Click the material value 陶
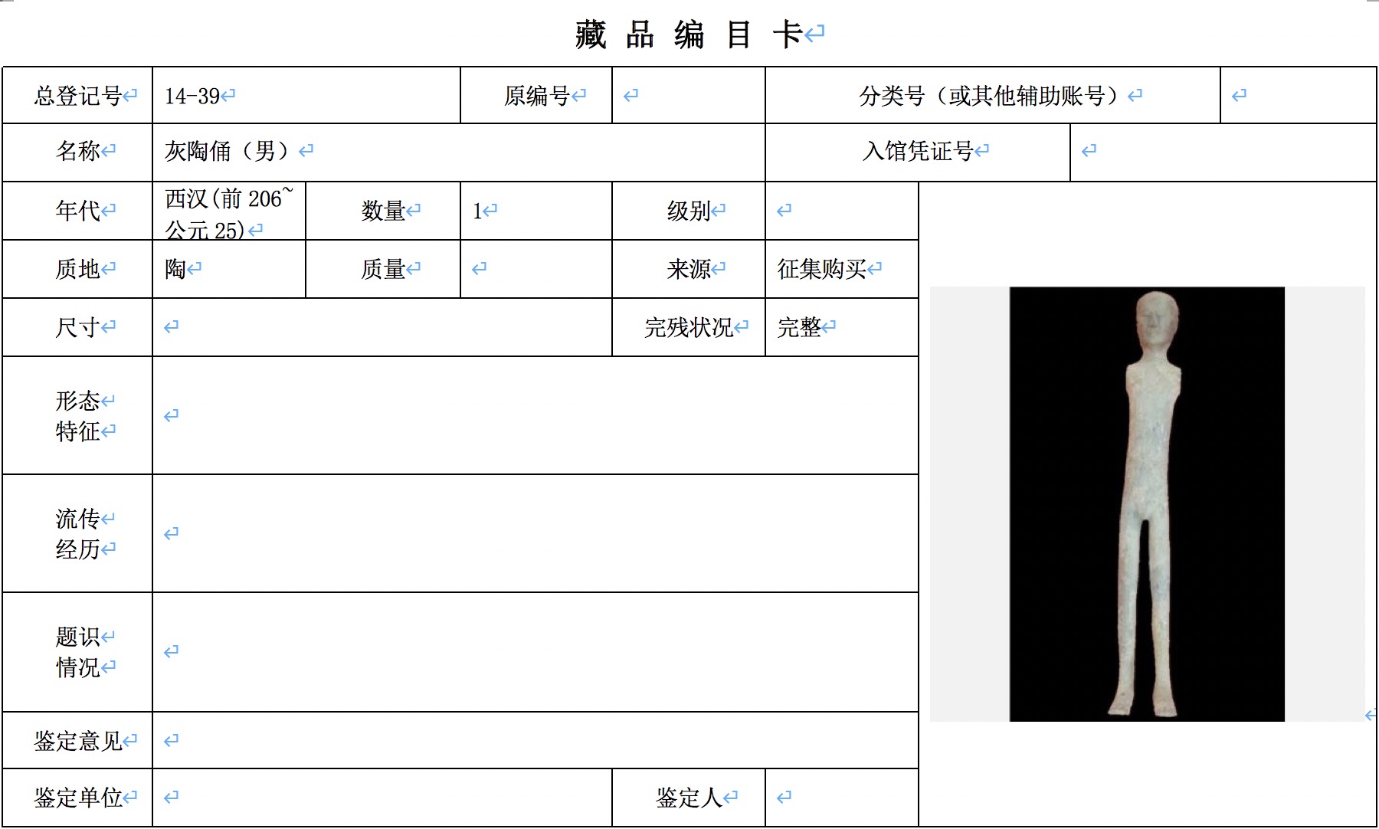 [175, 269]
